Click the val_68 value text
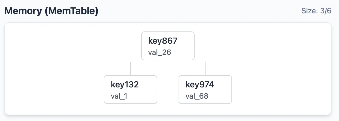Screen dimensions: 339x121 point(197,96)
